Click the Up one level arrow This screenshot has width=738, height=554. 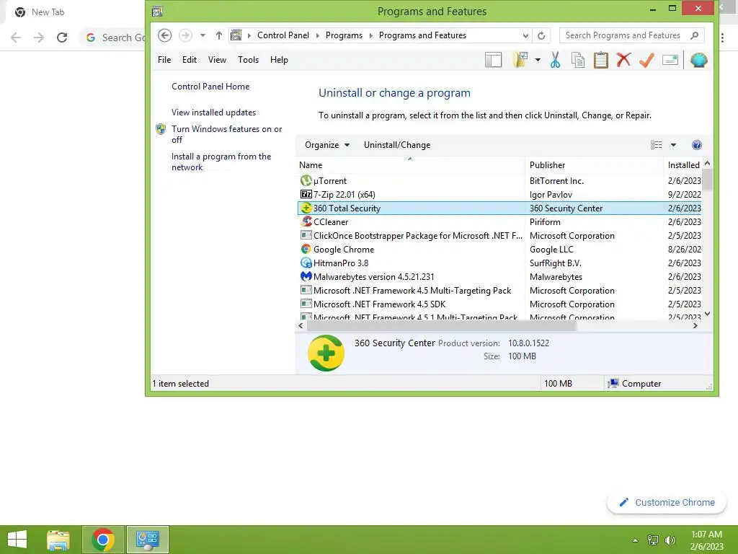tap(218, 35)
